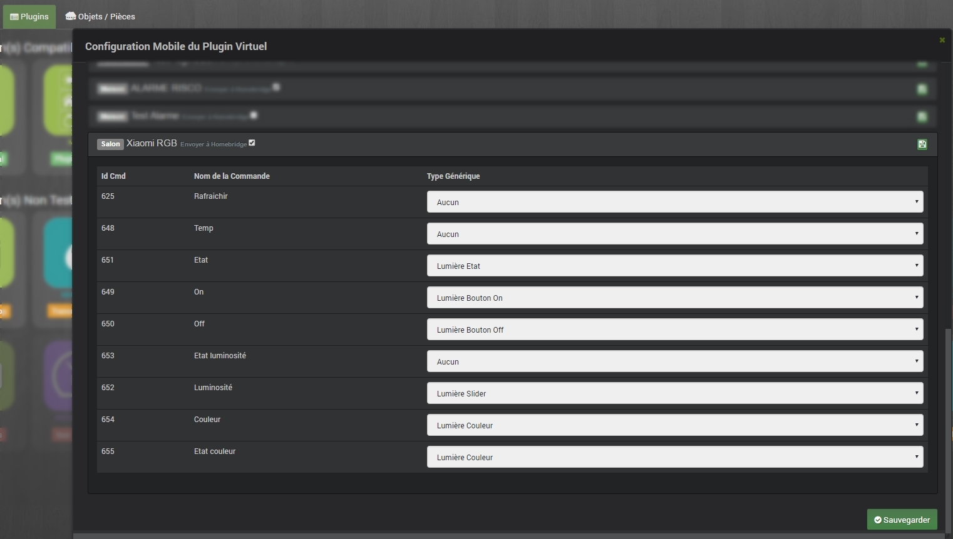Screen dimensions: 953x539
Task: Save the ALARME RISCO equipment row
Action: pos(922,89)
